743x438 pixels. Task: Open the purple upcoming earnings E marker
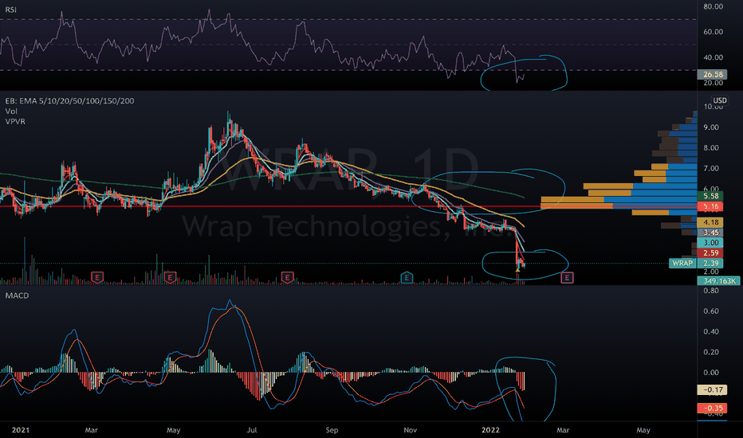point(567,277)
